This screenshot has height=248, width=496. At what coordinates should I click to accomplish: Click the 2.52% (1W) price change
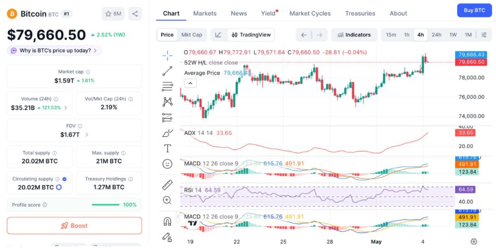[108, 35]
